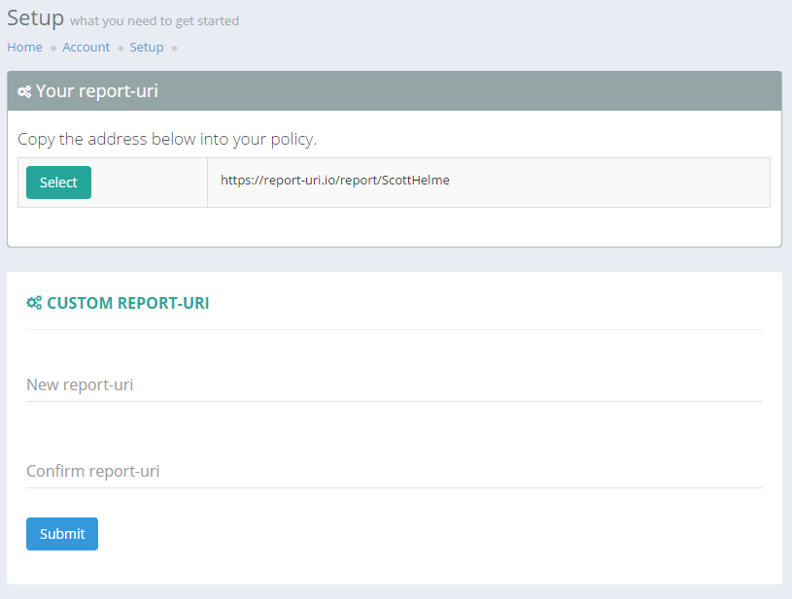
Task: Click the 'Copy the address below' instruction text
Action: click(167, 139)
